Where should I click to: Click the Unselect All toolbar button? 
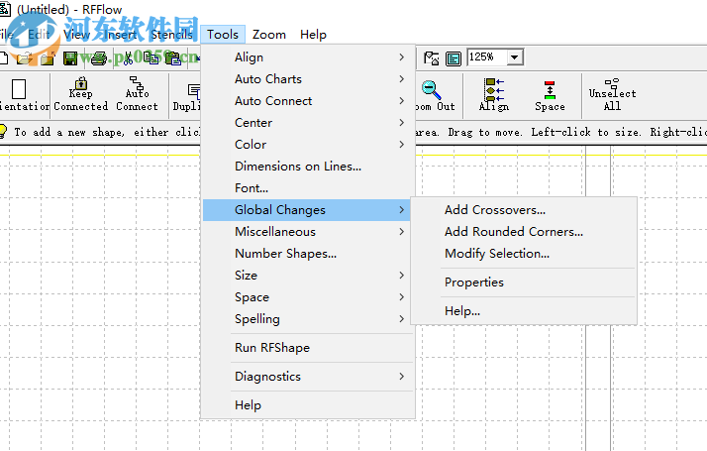coord(612,95)
